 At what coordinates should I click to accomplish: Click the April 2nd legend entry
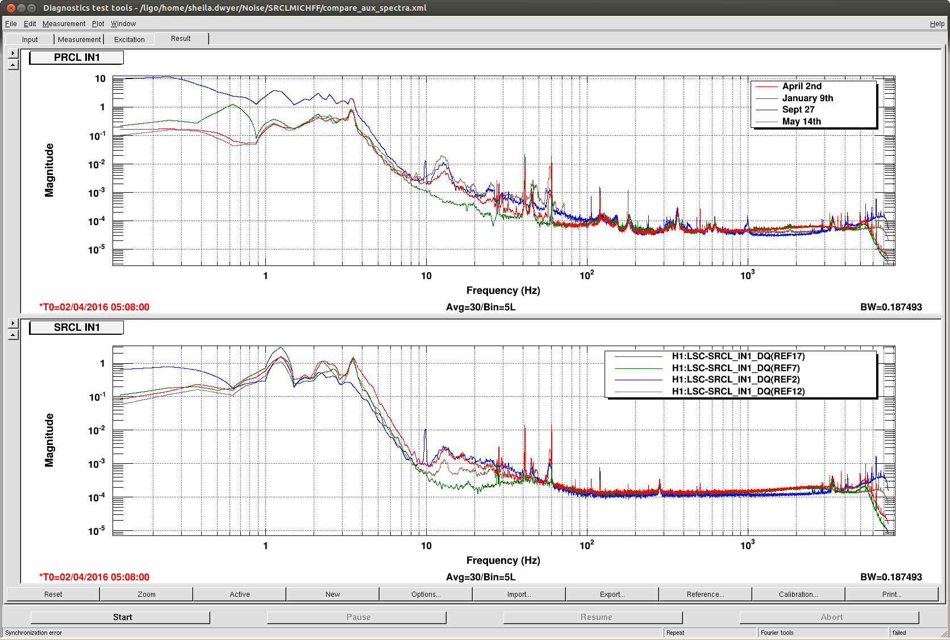pyautogui.click(x=801, y=86)
